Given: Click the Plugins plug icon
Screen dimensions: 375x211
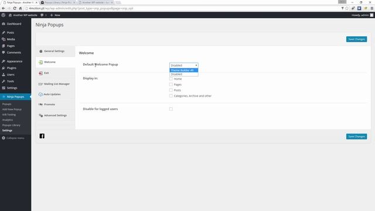Looking at the screenshot, I should (x=4, y=68).
